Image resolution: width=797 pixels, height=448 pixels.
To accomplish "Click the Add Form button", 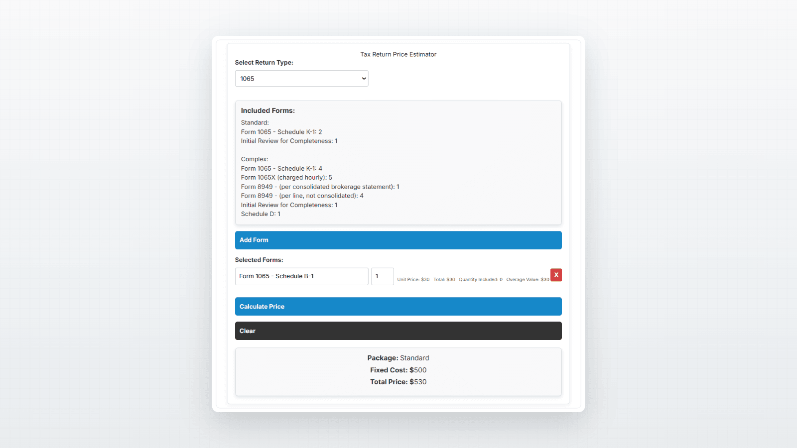I will 398,240.
